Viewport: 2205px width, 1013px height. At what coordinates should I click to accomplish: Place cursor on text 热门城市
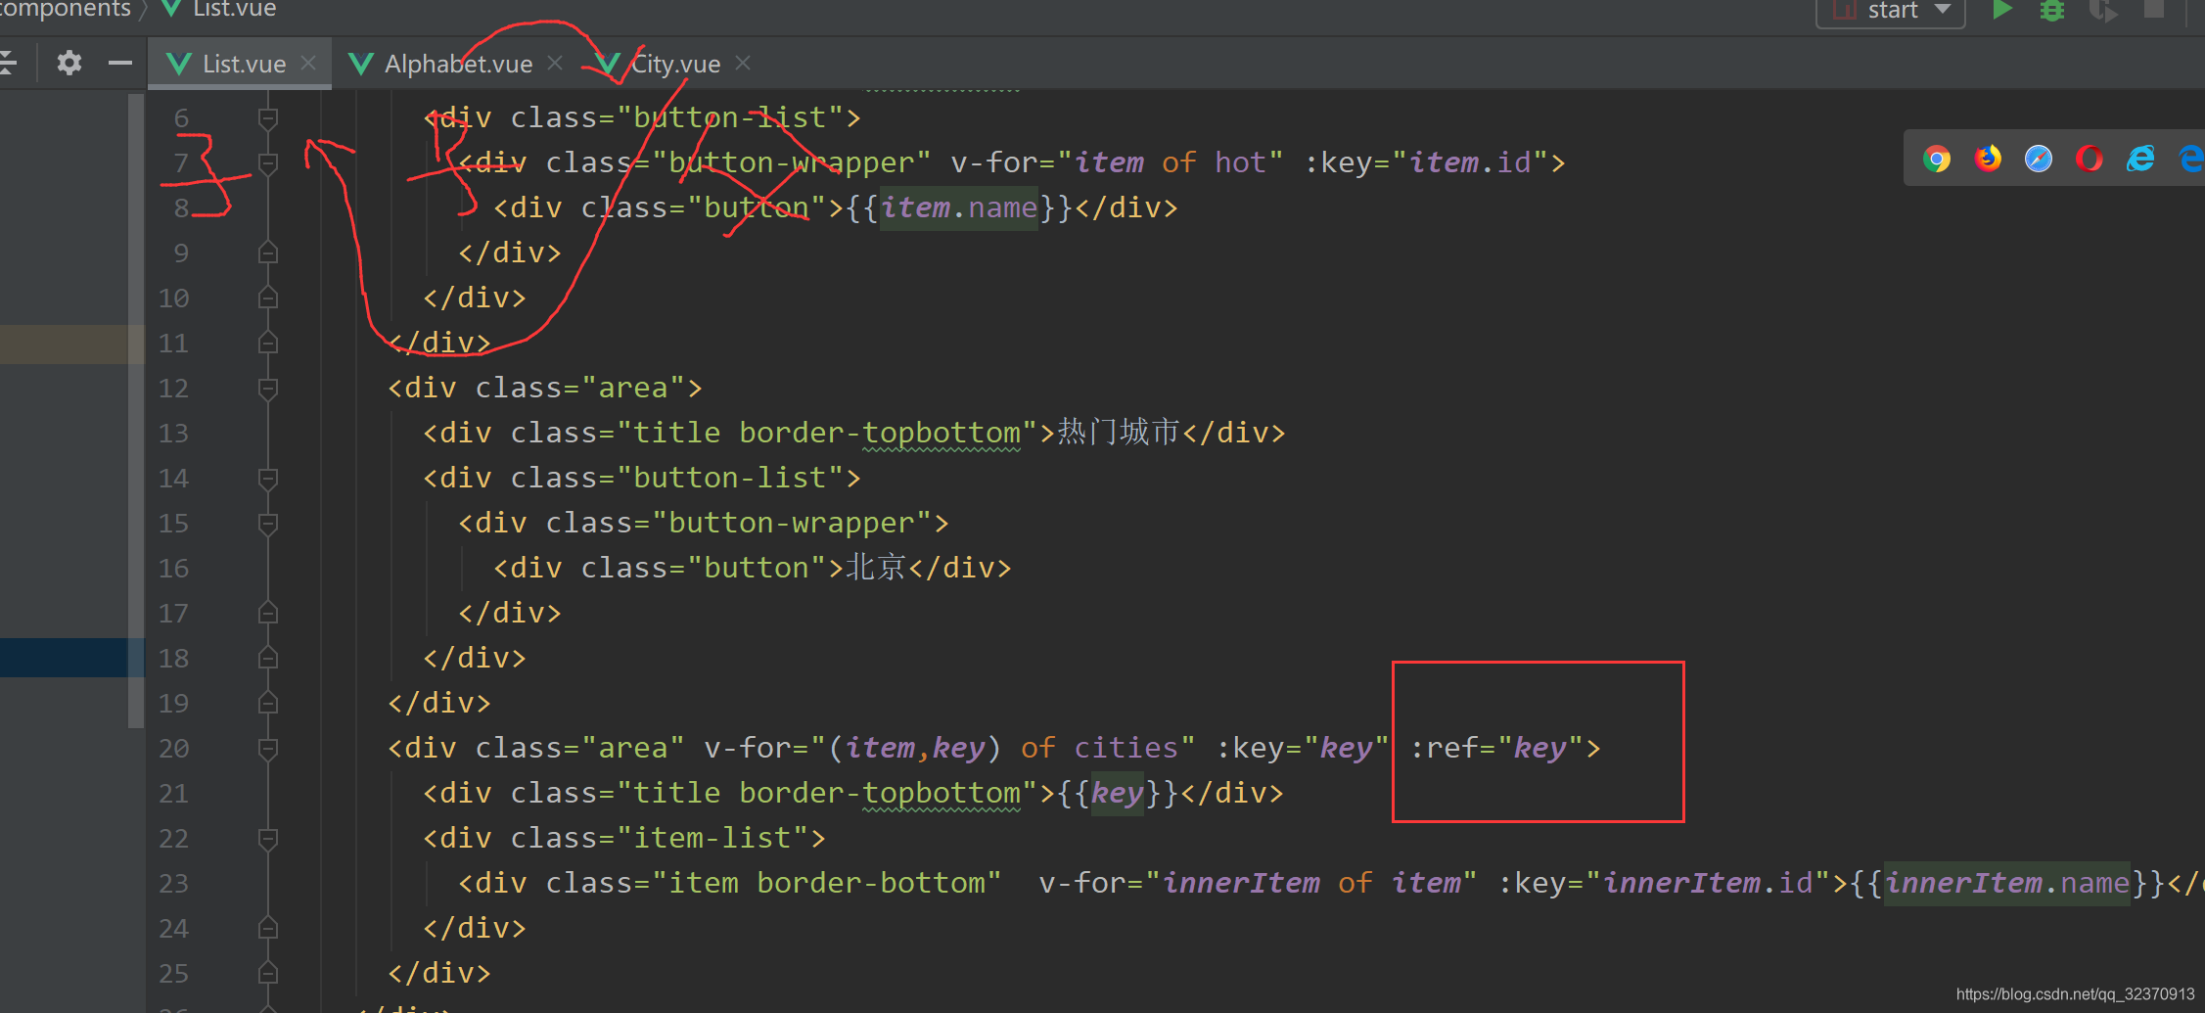coord(1119,432)
